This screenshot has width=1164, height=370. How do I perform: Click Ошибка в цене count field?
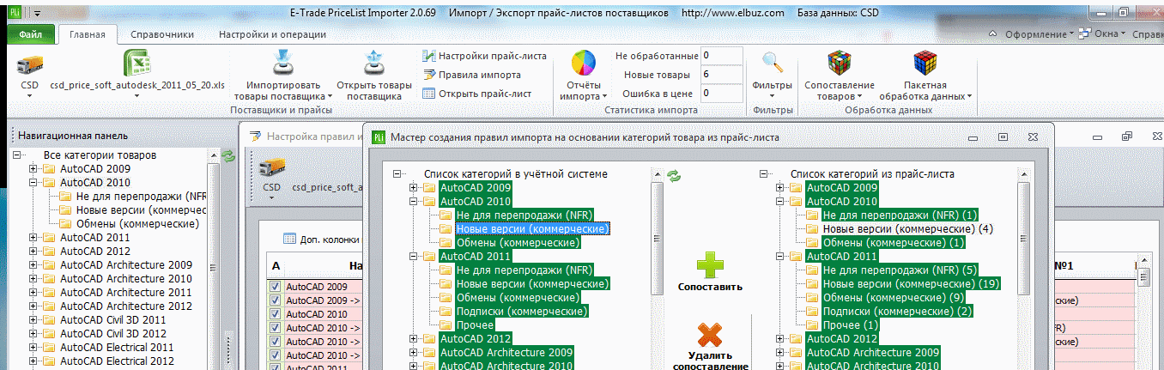(x=721, y=94)
